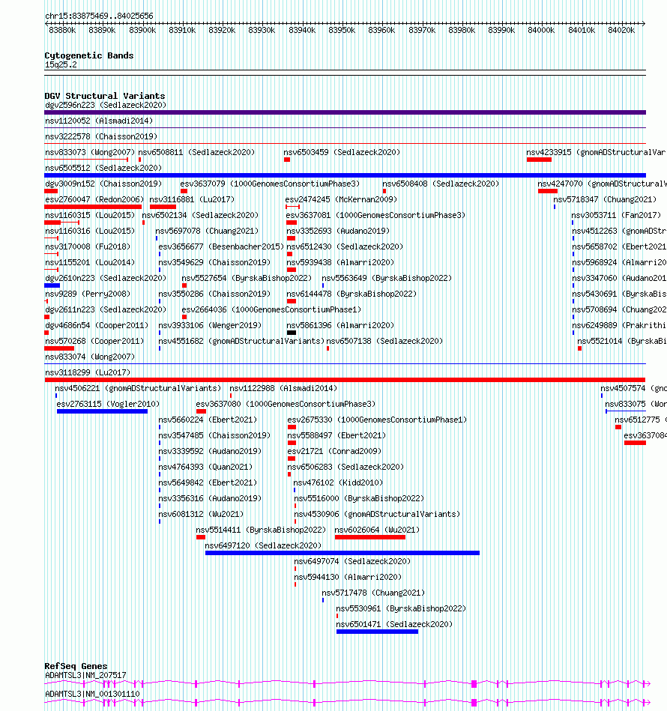The width and height of the screenshot is (667, 711).
Task: Select the nsv3352693 (Audano2019) label
Action: (338, 232)
